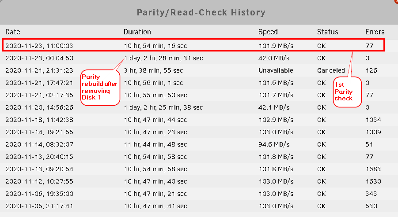Image resolution: width=398 pixels, height=217 pixels.
Task: Click duration 10 hr, 54 min, 16 sec
Action: pyautogui.click(x=155, y=46)
